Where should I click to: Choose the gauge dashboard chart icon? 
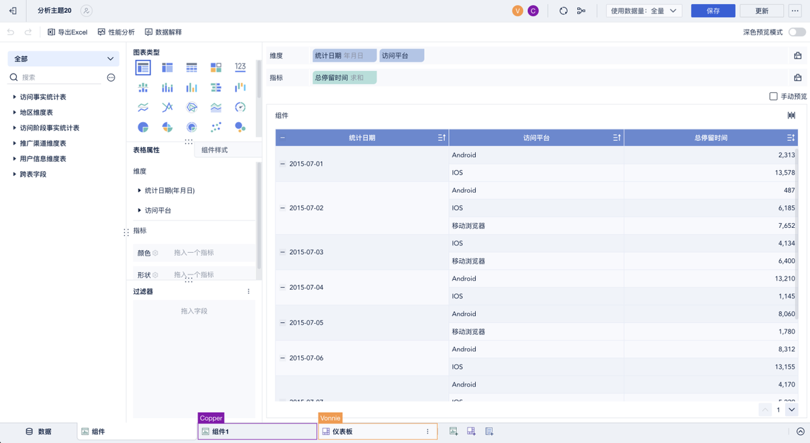pyautogui.click(x=240, y=107)
